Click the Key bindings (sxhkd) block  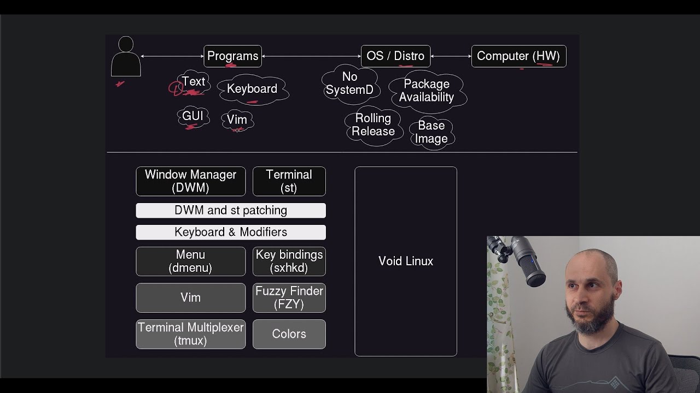289,261
